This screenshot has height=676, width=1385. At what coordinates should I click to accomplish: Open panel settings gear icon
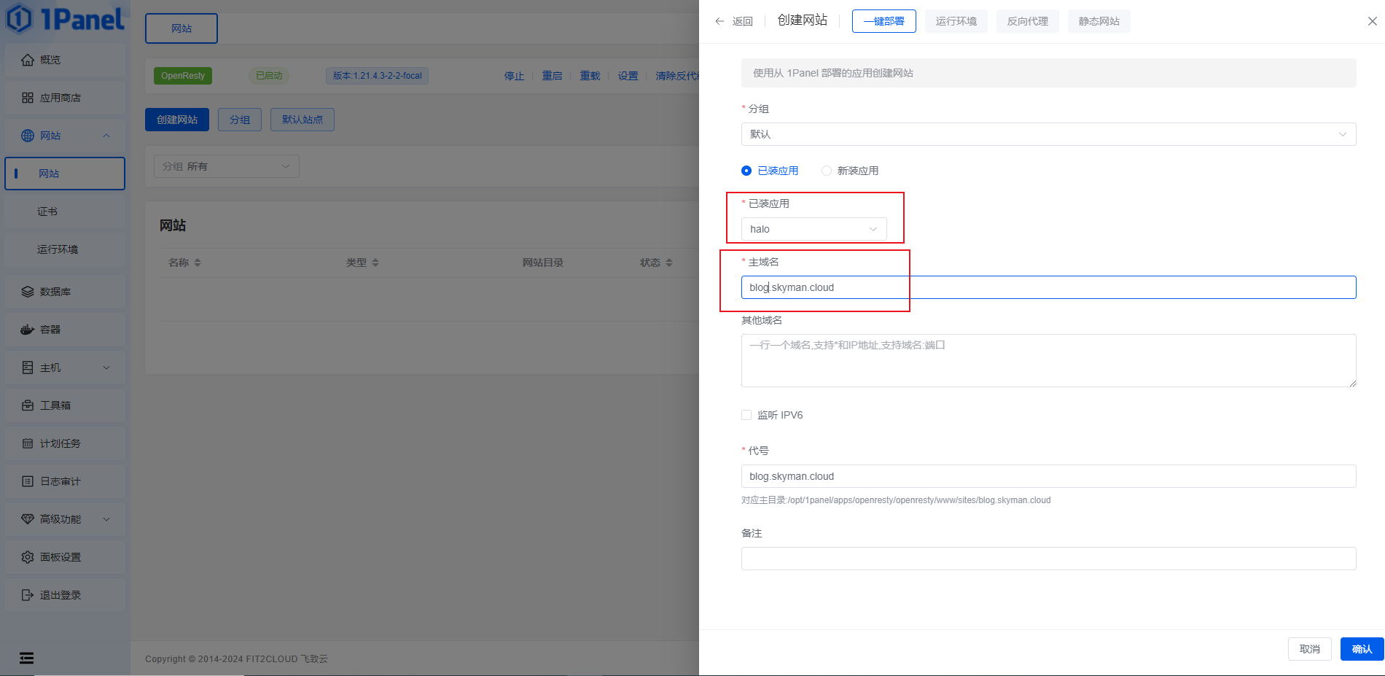[28, 557]
